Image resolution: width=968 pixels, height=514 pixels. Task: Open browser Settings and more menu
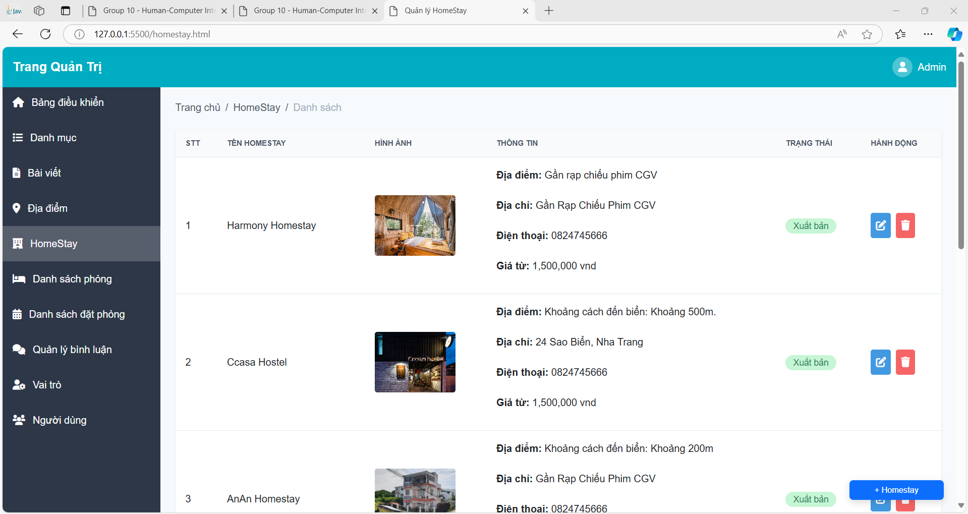coord(928,34)
